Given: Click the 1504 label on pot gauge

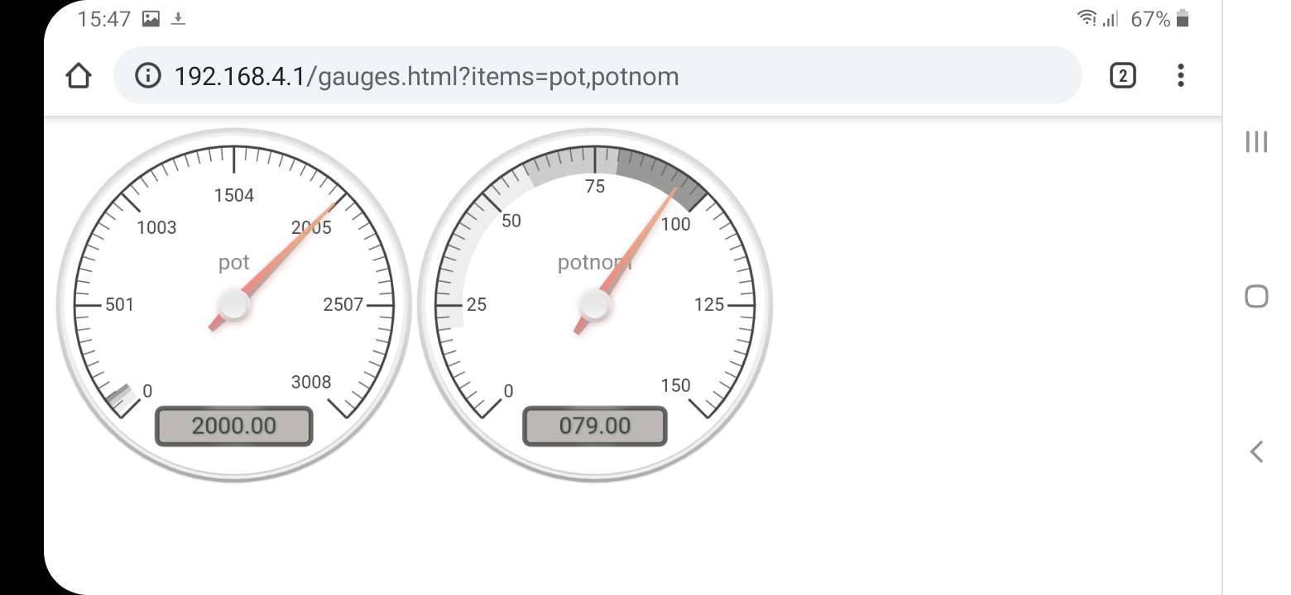Looking at the screenshot, I should (234, 196).
